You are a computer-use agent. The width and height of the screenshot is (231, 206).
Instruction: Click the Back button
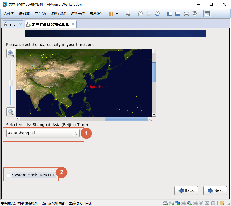pos(186,190)
